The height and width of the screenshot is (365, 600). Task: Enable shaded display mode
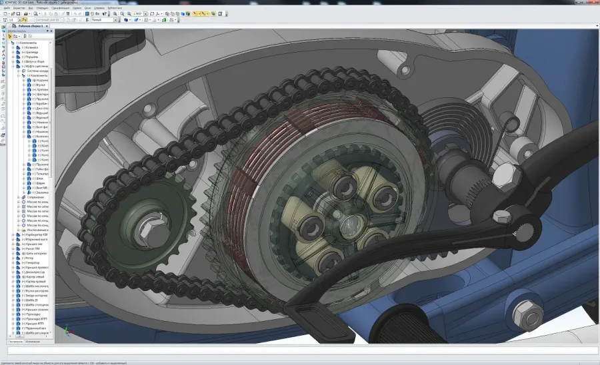click(183, 14)
